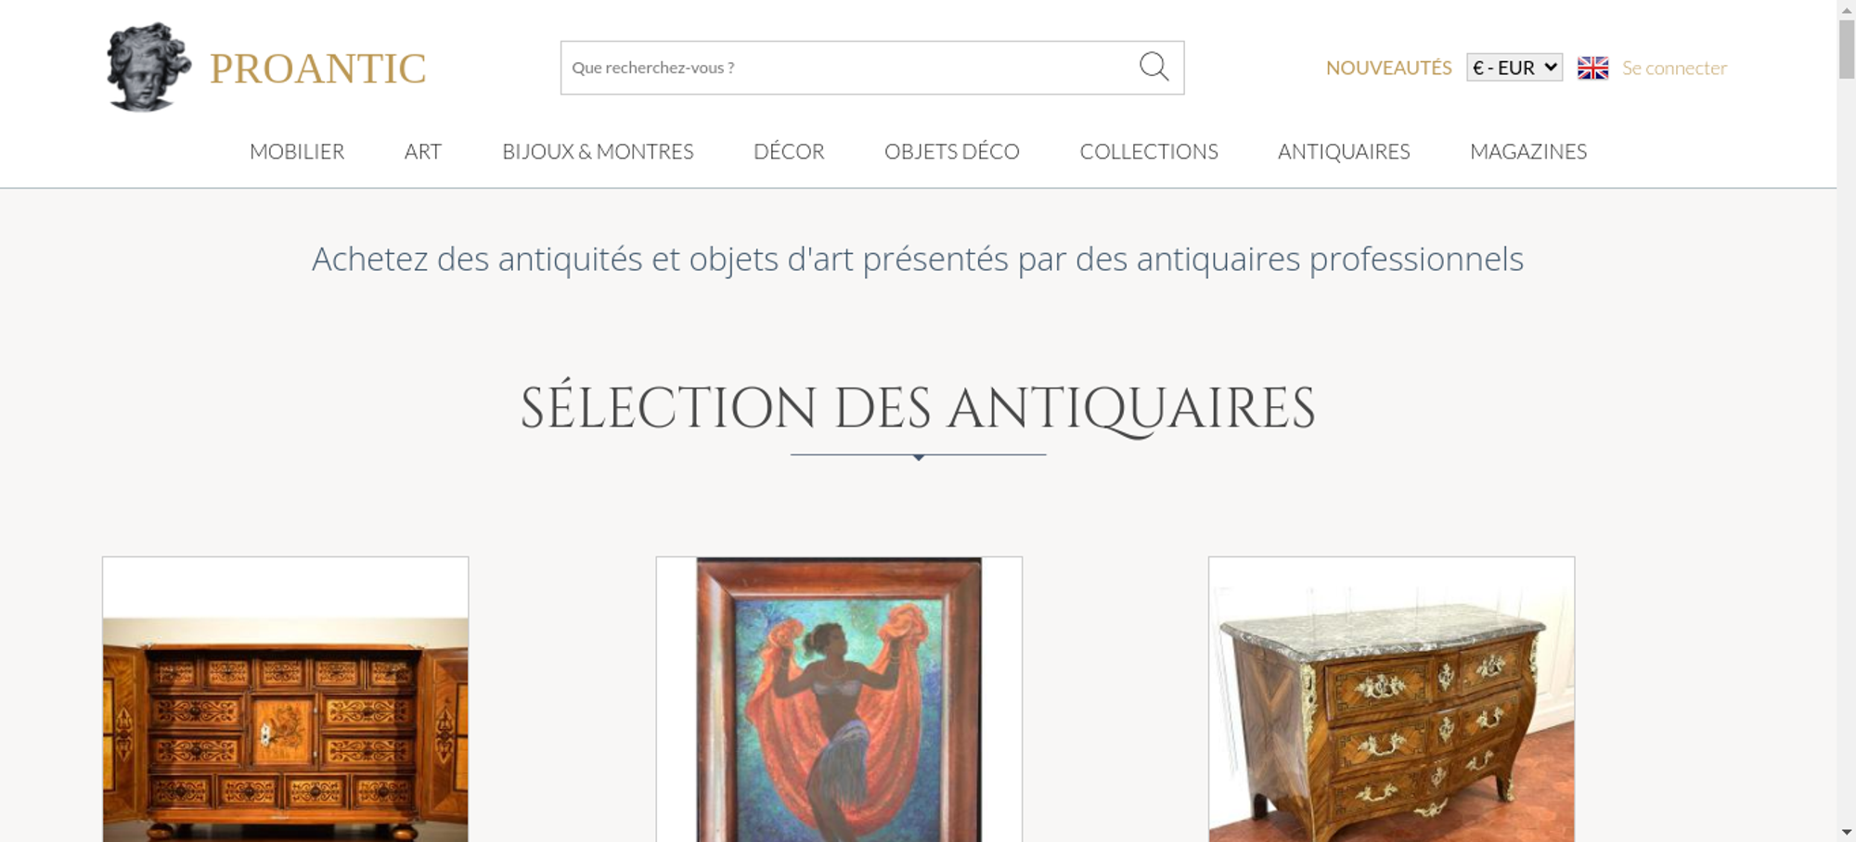This screenshot has width=1856, height=842.
Task: Open the COLLECTIONS menu
Action: 1149,151
